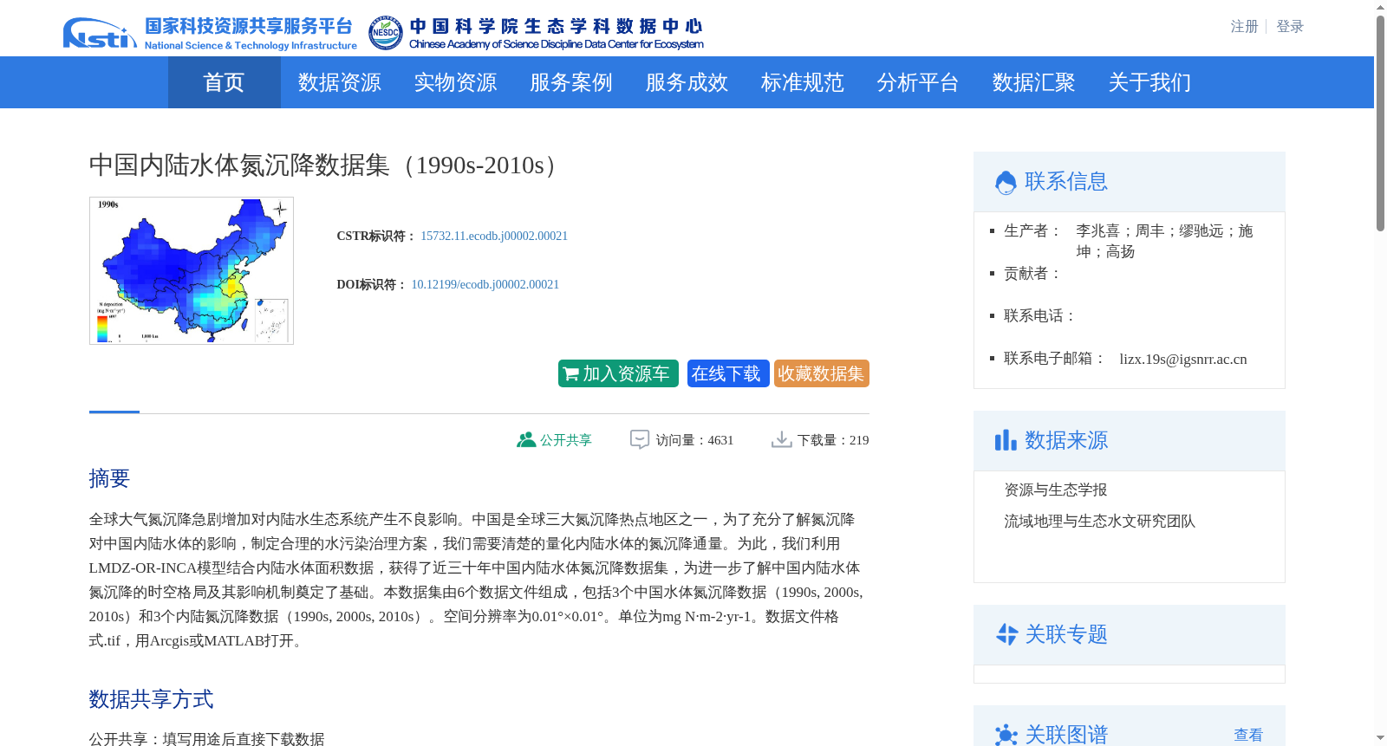Click the 数据来源 panel heading
This screenshot has height=746, width=1387.
point(1066,440)
